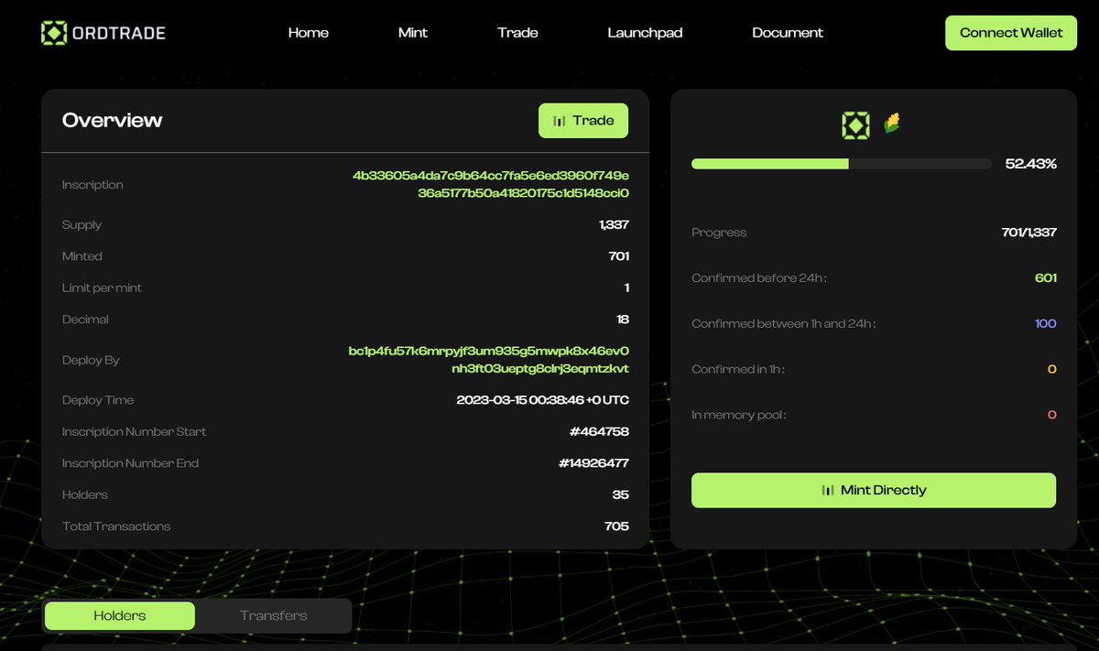This screenshot has height=651, width=1099.
Task: Click the Supply value 1,337
Action: pos(615,224)
